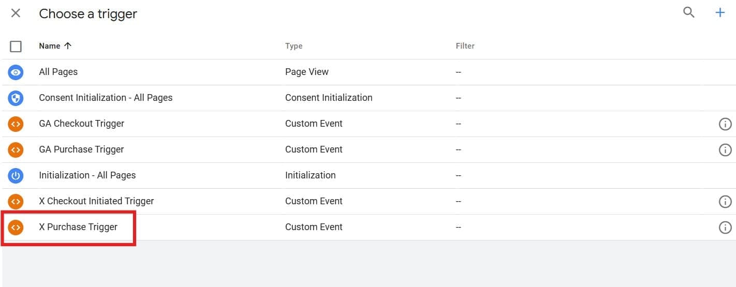Image resolution: width=736 pixels, height=287 pixels.
Task: Click the X Purchase Trigger code icon
Action: pos(16,228)
